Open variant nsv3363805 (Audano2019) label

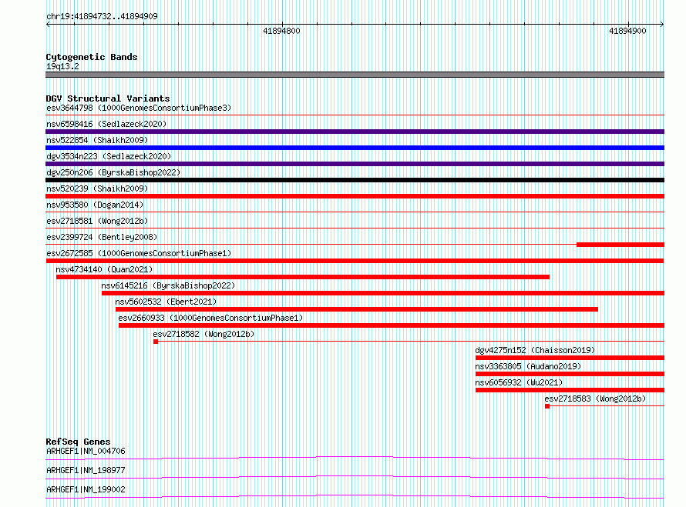point(528,366)
